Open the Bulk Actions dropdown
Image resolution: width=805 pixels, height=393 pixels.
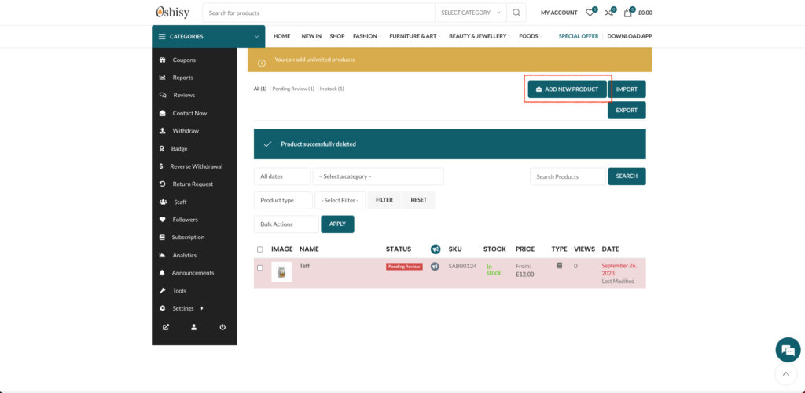click(x=286, y=224)
